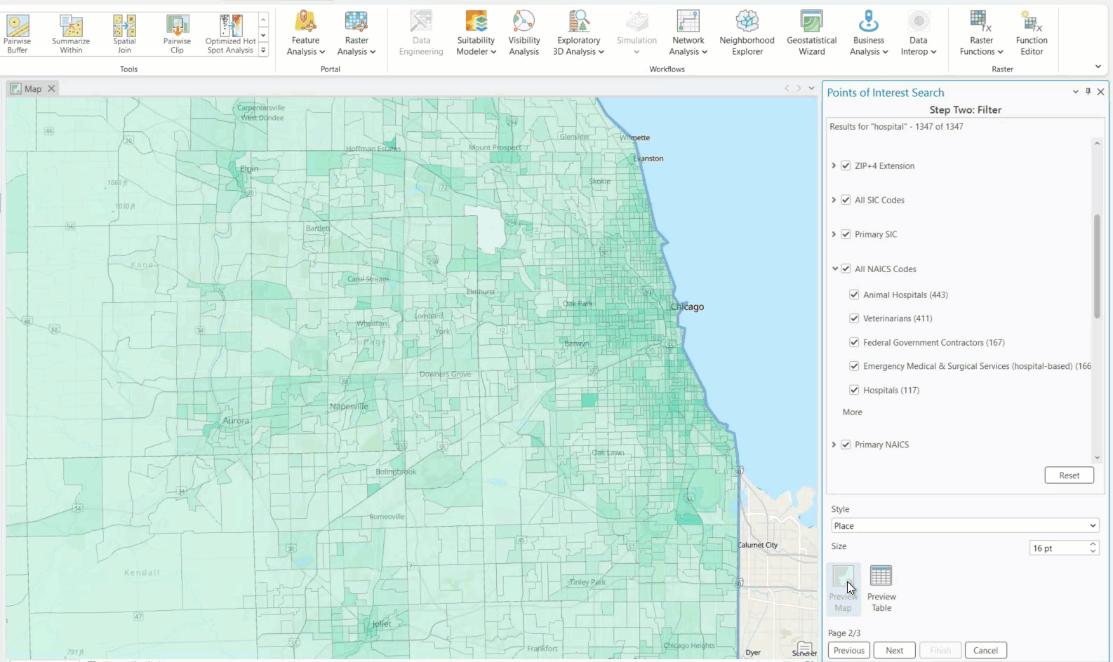The height and width of the screenshot is (662, 1113).
Task: Select the Map view tab
Action: click(33, 89)
